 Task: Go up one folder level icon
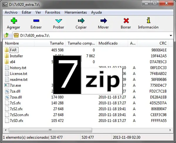click(x=6, y=35)
